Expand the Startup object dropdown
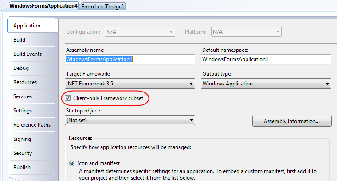The width and height of the screenshot is (337, 181). tap(130, 120)
